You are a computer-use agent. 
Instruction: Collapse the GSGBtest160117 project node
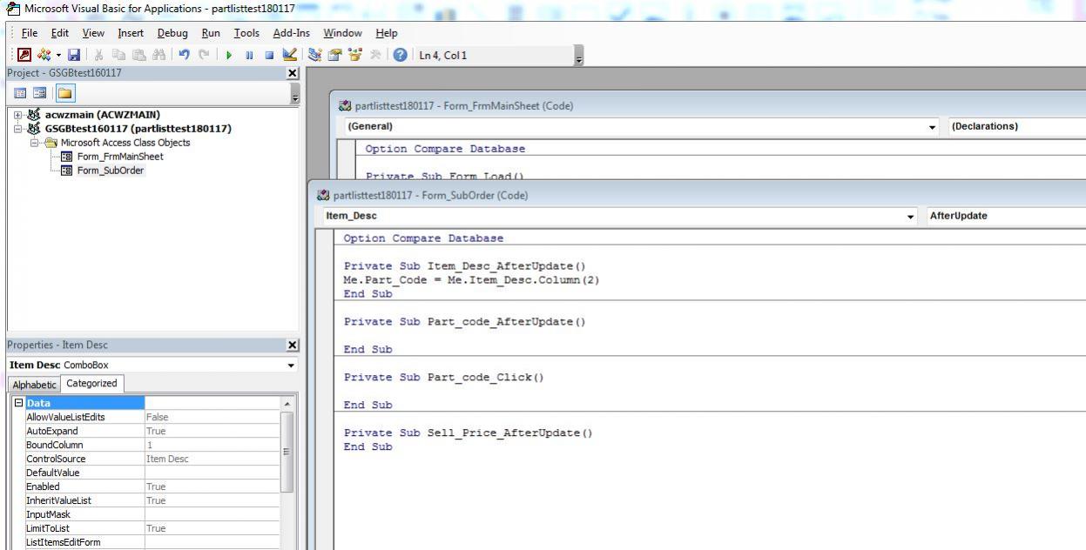click(x=19, y=129)
